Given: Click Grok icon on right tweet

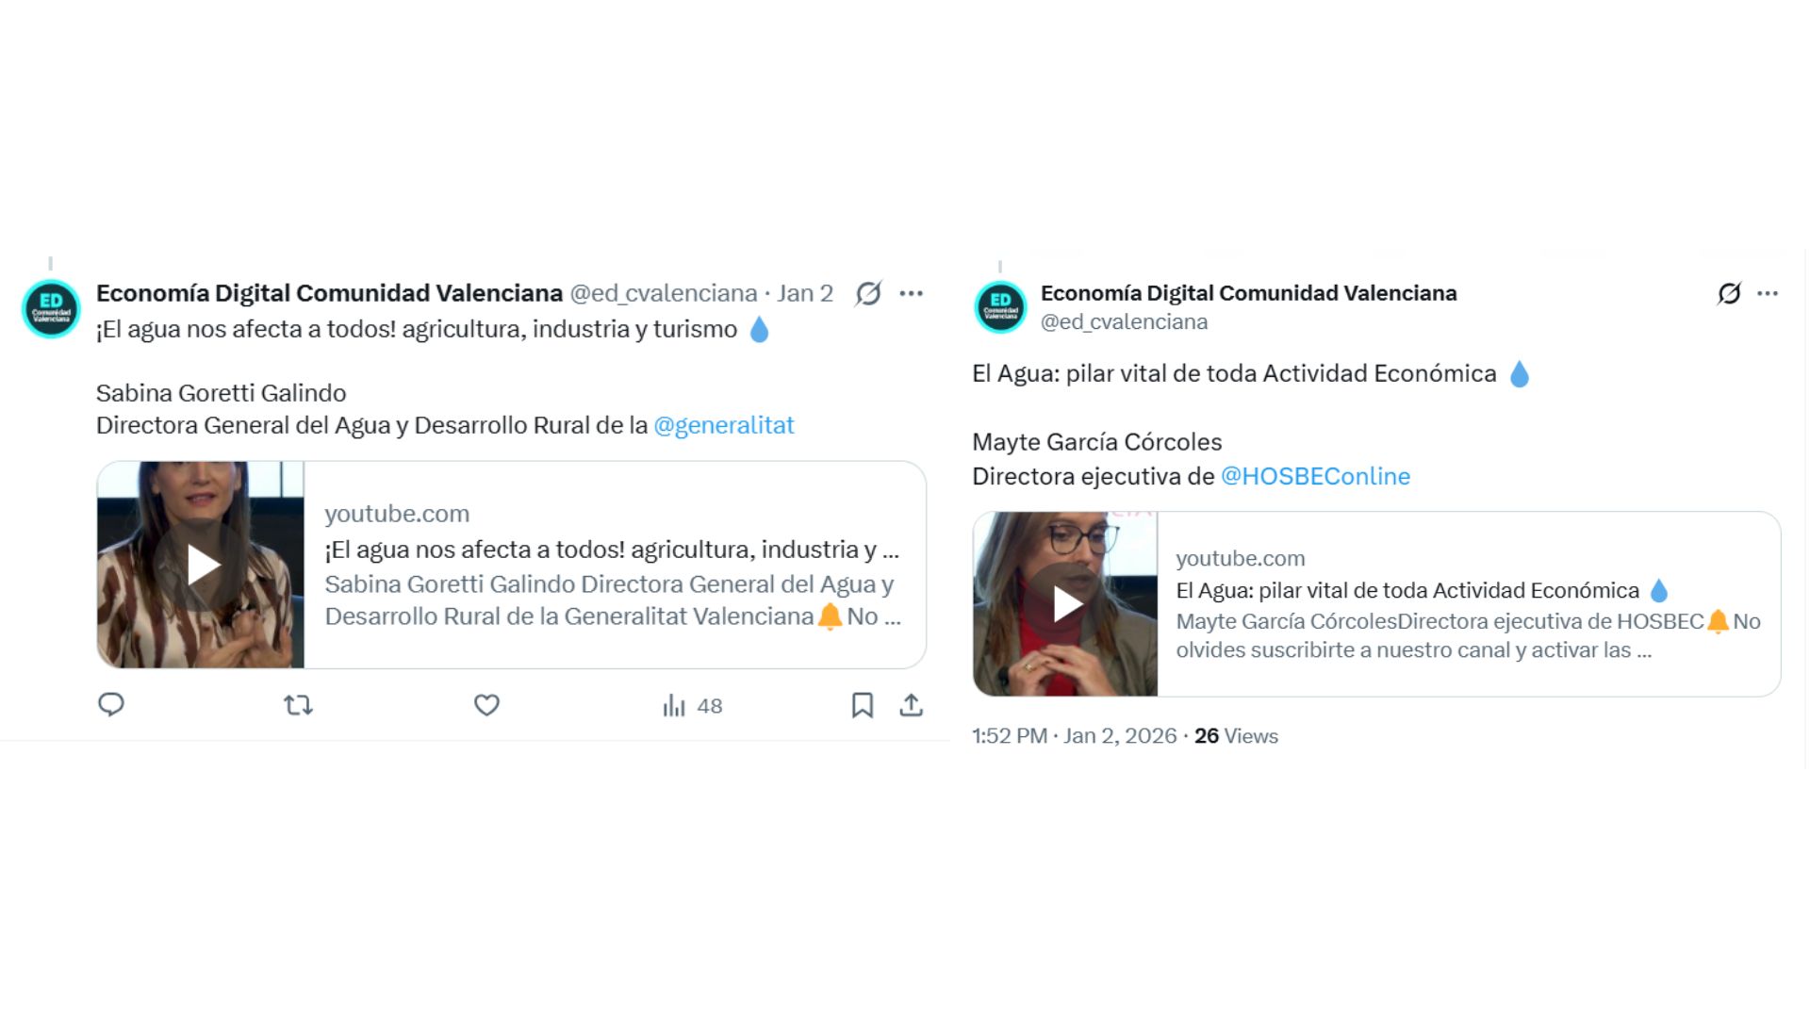Looking at the screenshot, I should pos(1729,294).
